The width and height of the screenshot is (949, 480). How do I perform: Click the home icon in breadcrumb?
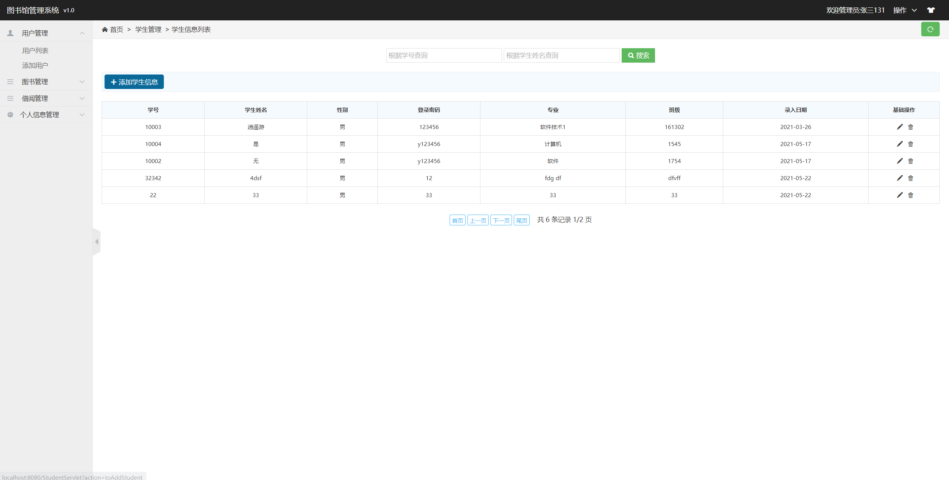coord(105,29)
